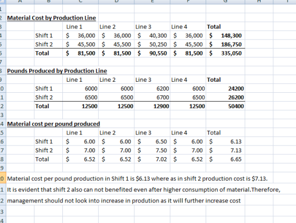Select Line 2 total cost cell $81,500
This screenshot has height=223, width=296.
click(x=116, y=53)
